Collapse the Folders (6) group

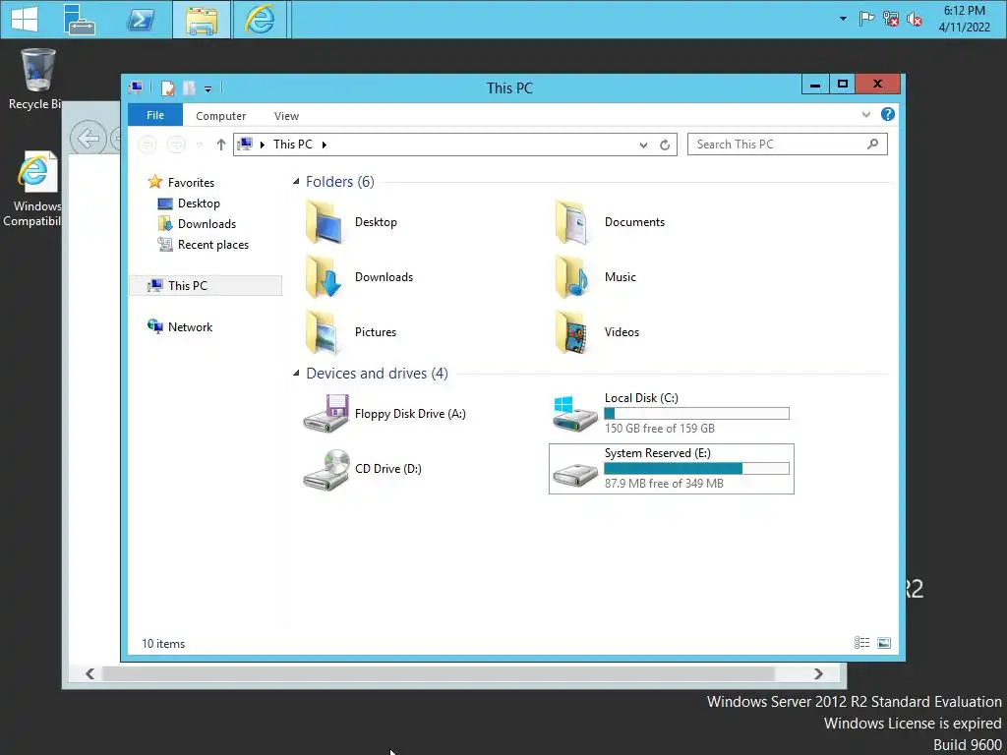tap(296, 182)
